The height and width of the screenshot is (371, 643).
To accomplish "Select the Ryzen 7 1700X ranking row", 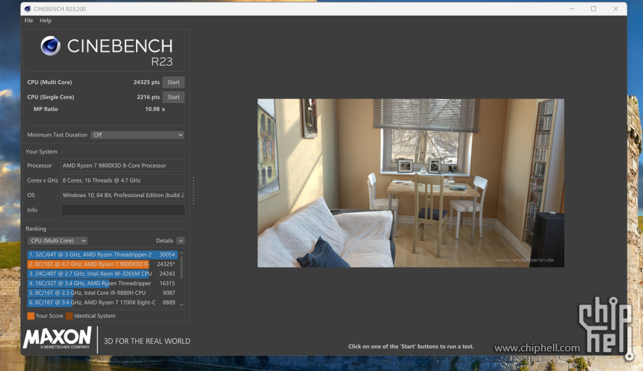I will 102,303.
